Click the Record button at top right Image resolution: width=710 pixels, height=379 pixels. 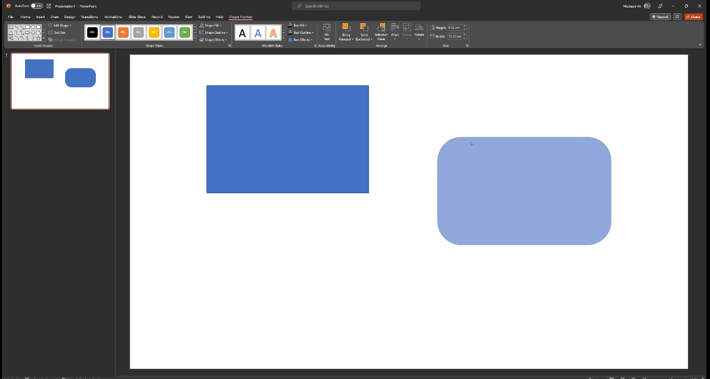click(x=660, y=17)
